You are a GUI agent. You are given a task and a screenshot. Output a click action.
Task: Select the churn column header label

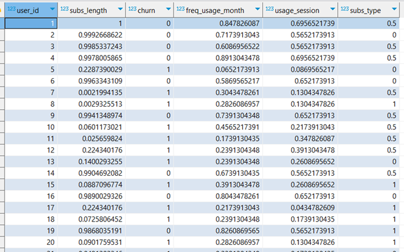(x=146, y=10)
